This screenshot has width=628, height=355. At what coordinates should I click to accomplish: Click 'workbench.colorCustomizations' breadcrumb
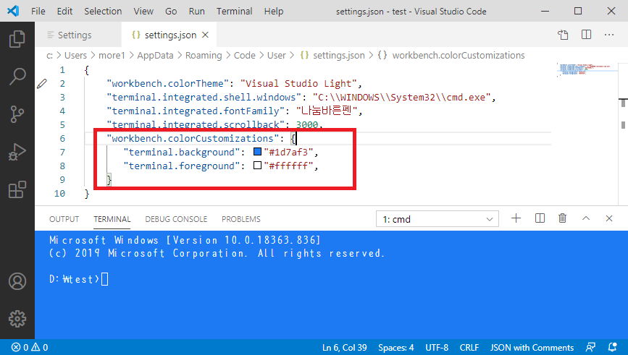click(459, 55)
